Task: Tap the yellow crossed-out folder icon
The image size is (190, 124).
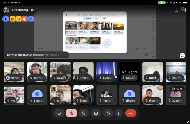Action: coord(13,19)
